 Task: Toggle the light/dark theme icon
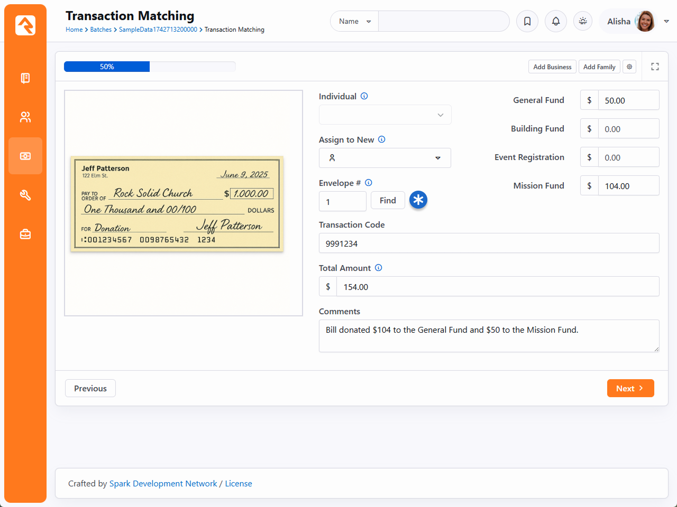(x=583, y=21)
